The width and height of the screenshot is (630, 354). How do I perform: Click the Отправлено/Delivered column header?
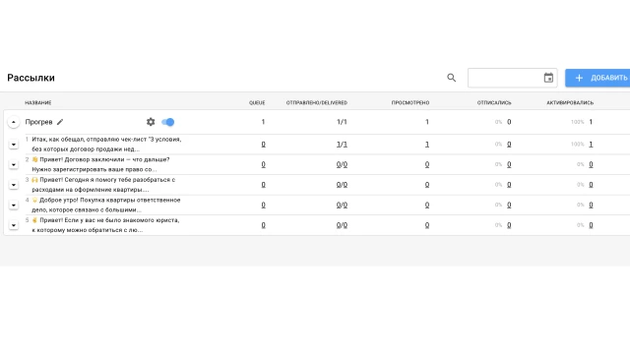click(x=317, y=102)
